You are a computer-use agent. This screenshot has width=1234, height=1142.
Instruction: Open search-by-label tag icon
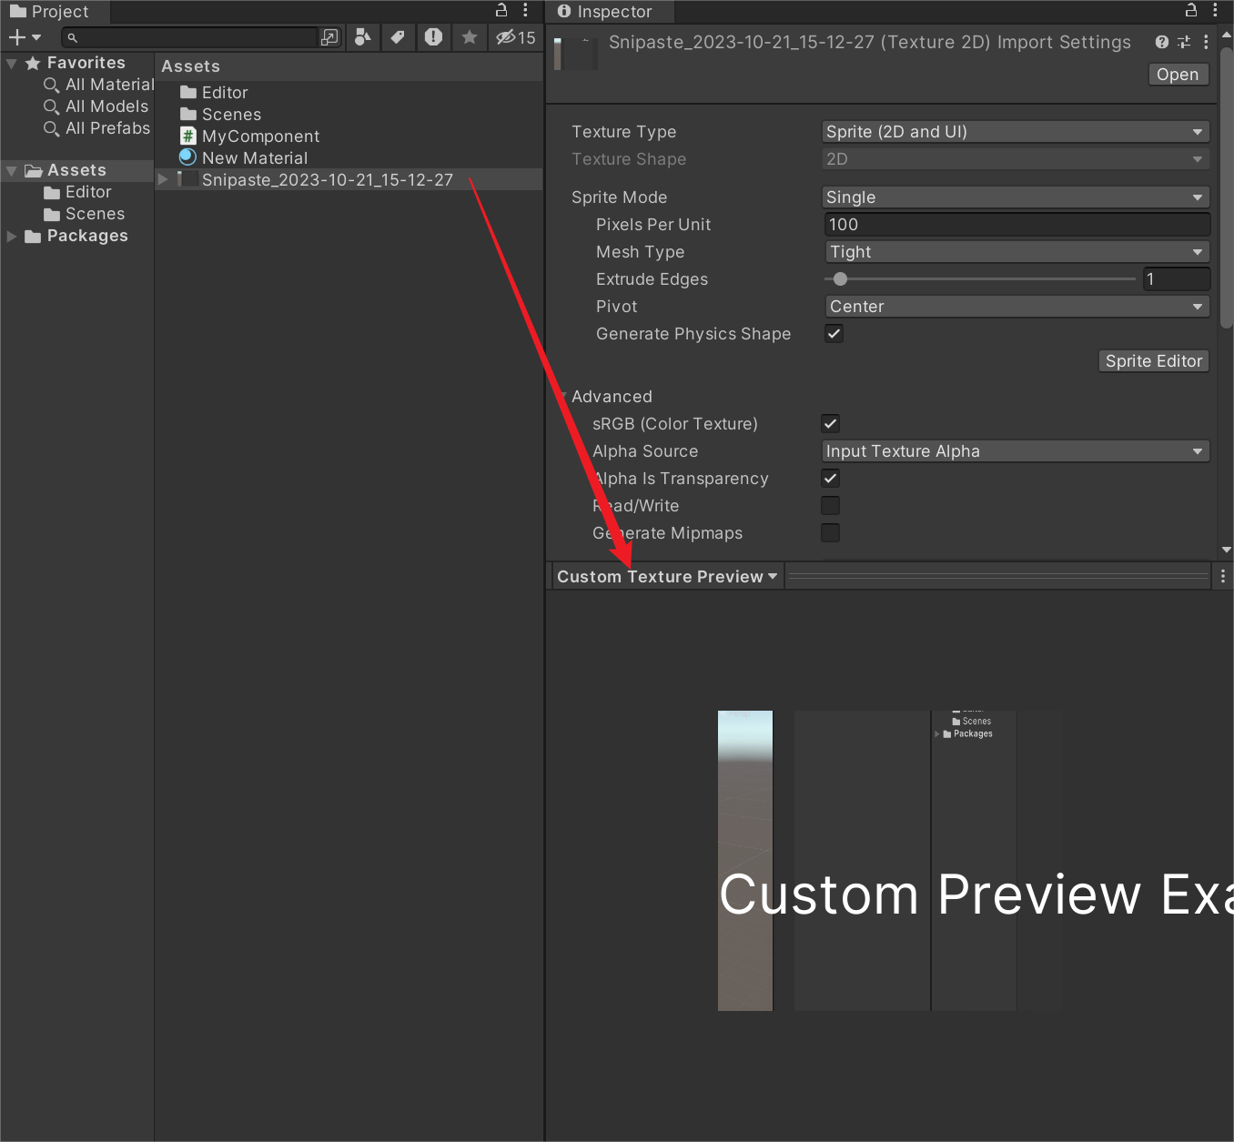pos(398,37)
